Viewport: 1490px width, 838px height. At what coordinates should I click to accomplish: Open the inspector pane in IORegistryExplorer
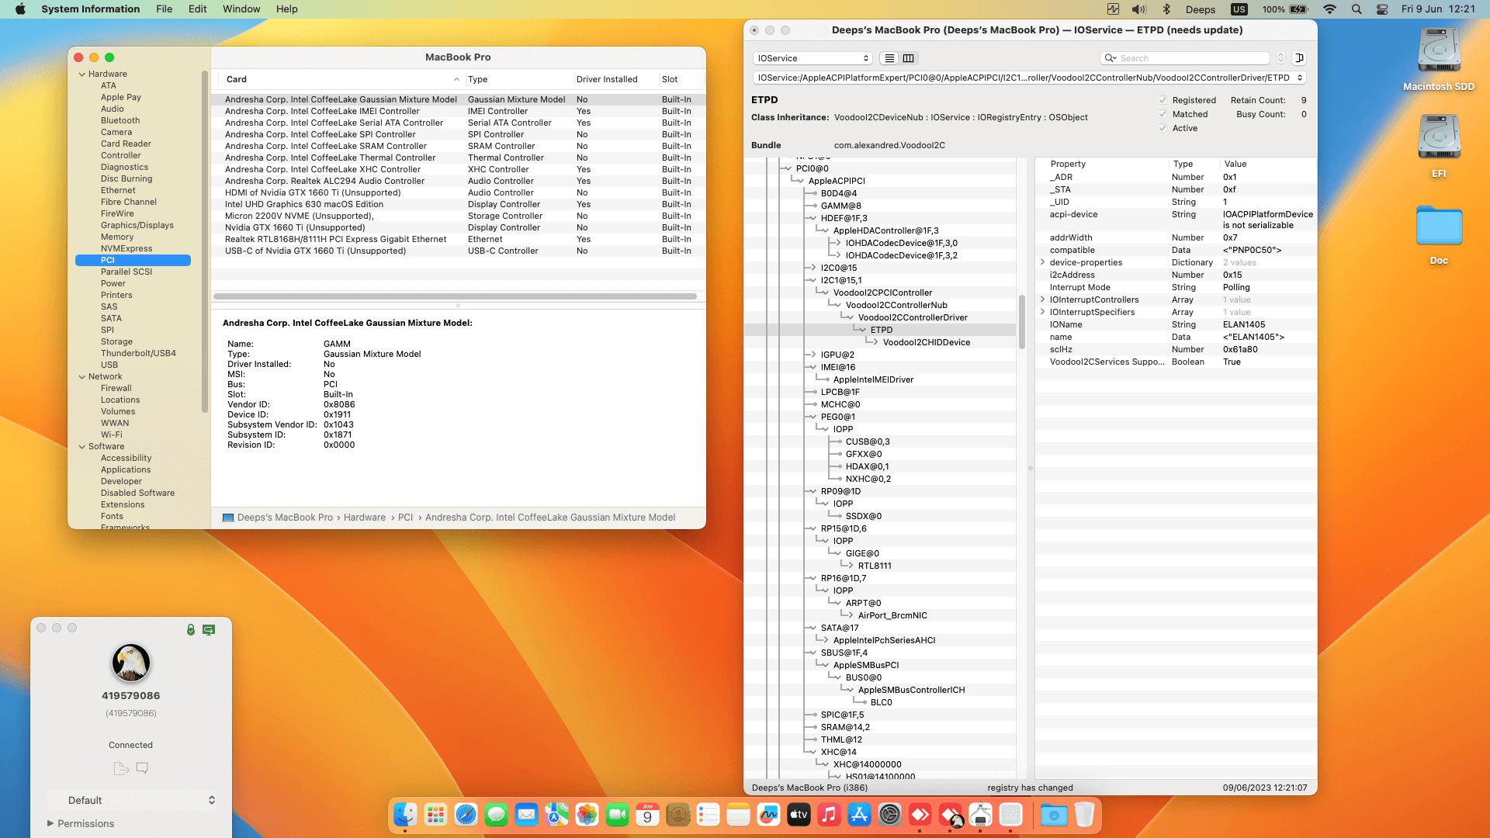[1301, 58]
